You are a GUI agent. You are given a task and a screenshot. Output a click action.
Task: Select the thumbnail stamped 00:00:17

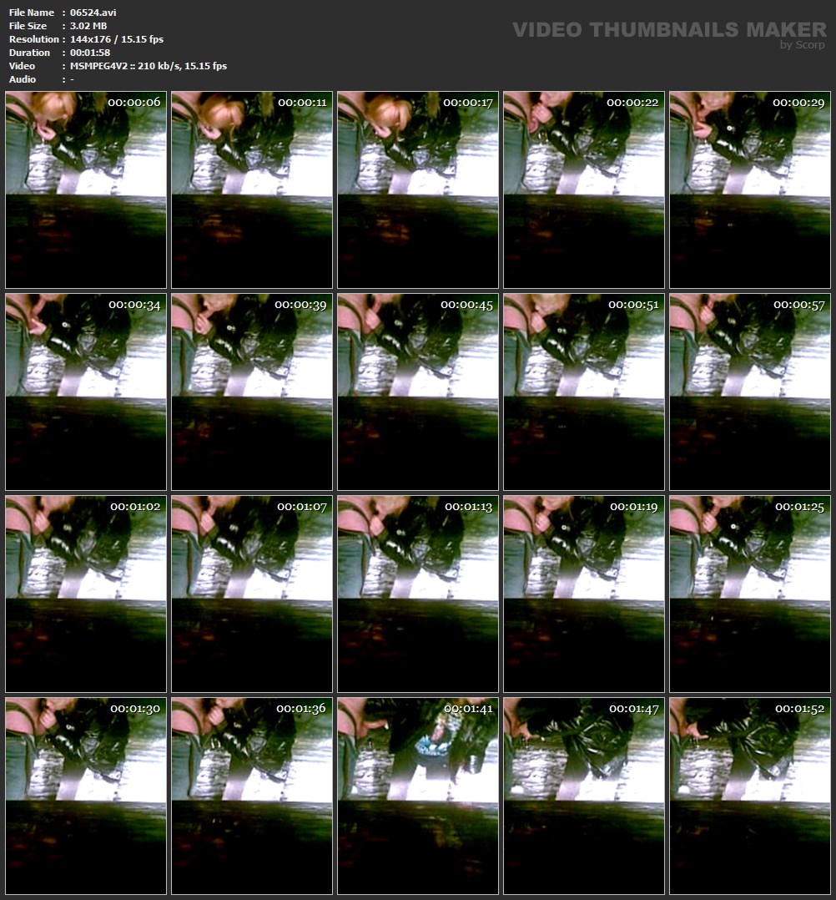(x=418, y=190)
